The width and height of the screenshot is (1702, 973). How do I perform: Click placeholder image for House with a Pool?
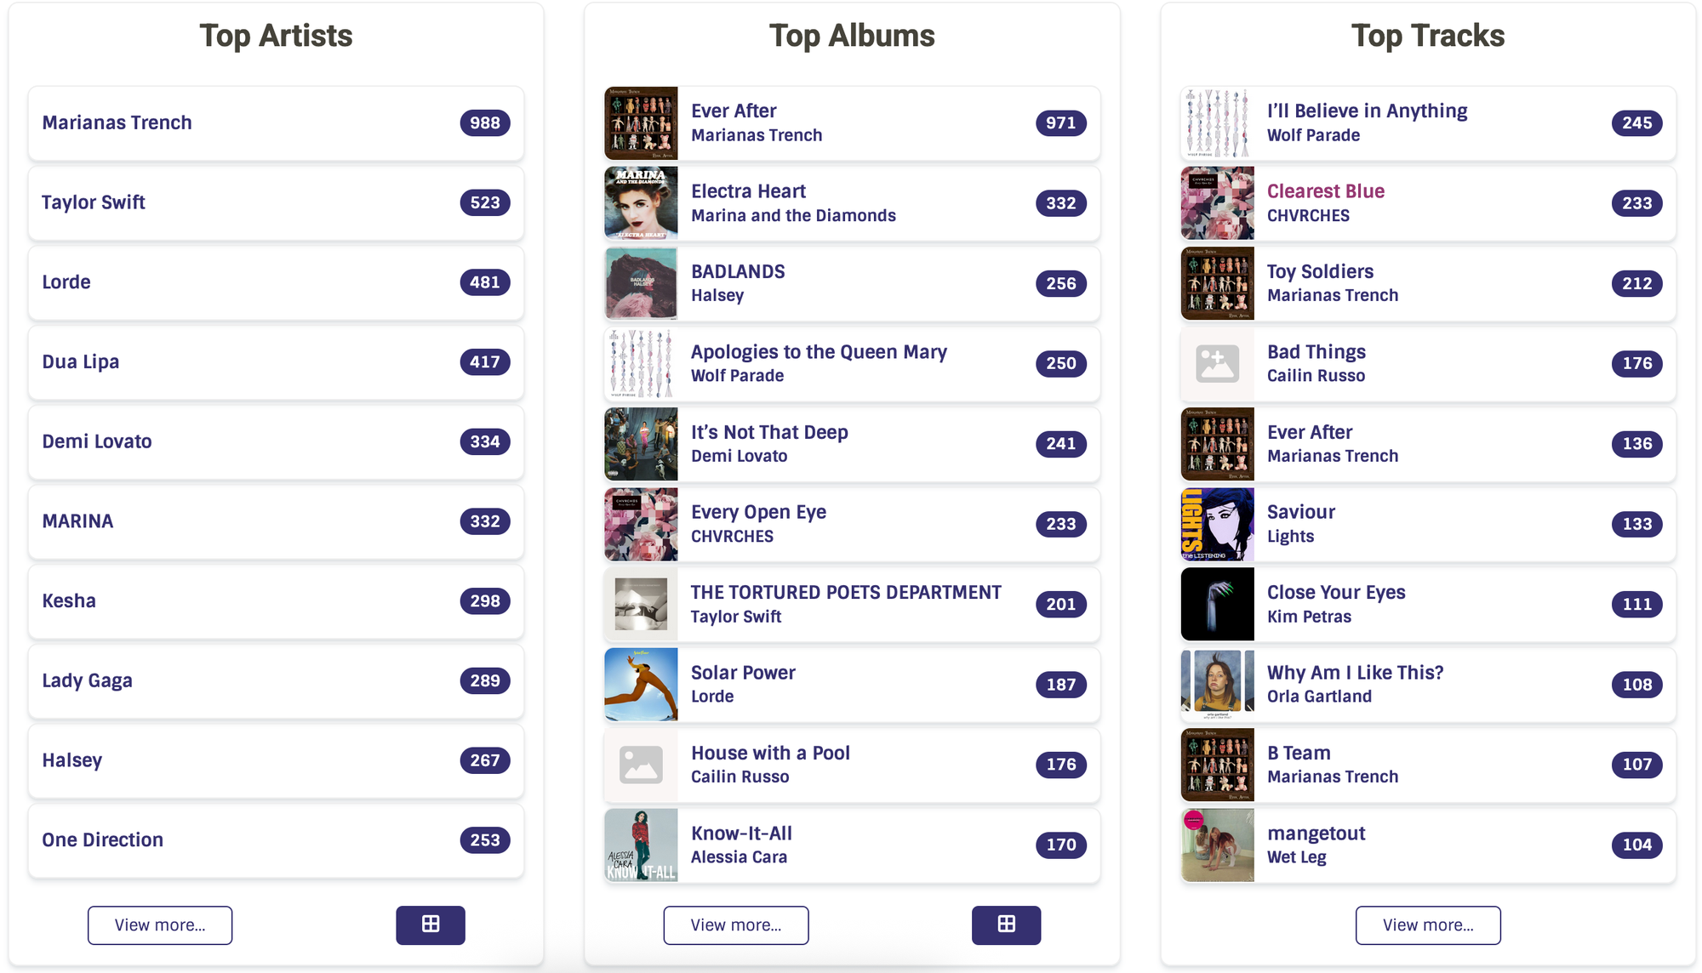641,765
